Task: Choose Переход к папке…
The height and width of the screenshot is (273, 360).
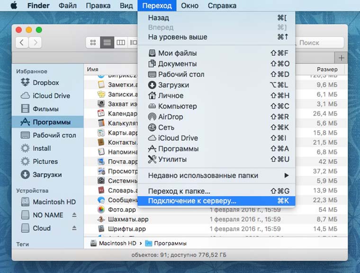Action: (216, 191)
